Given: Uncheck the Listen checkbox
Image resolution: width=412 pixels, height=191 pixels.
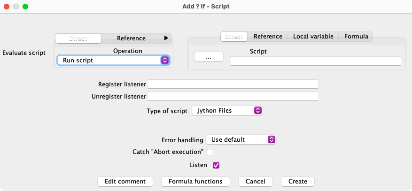Looking at the screenshot, I should pos(216,165).
